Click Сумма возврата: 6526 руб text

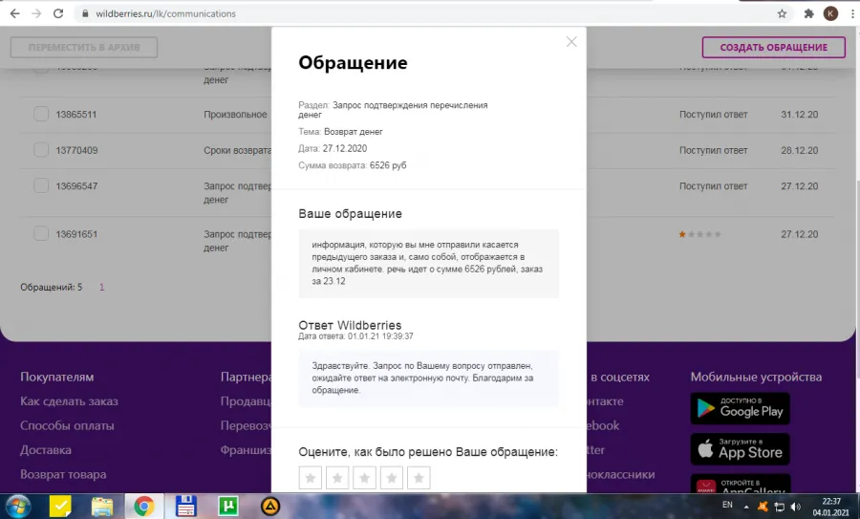tap(352, 165)
